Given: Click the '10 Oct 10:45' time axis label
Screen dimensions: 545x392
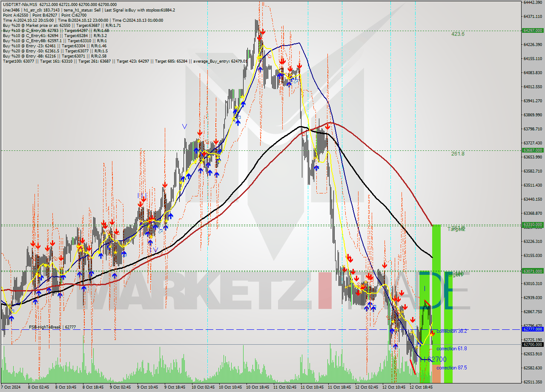Looking at the screenshot, I should [x=230, y=388].
